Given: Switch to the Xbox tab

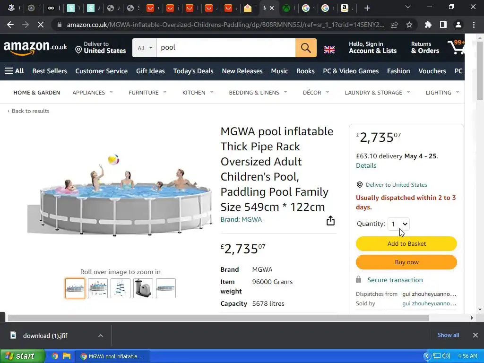Looking at the screenshot, I should pyautogui.click(x=287, y=9).
